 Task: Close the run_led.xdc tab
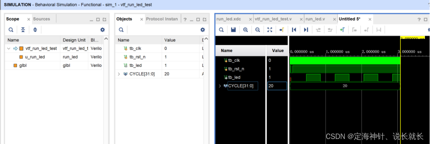pyautogui.click(x=250, y=19)
